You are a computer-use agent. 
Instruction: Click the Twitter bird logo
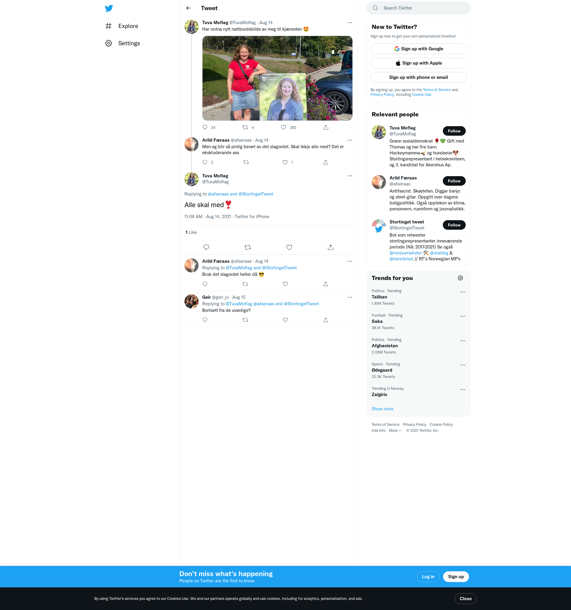[109, 8]
